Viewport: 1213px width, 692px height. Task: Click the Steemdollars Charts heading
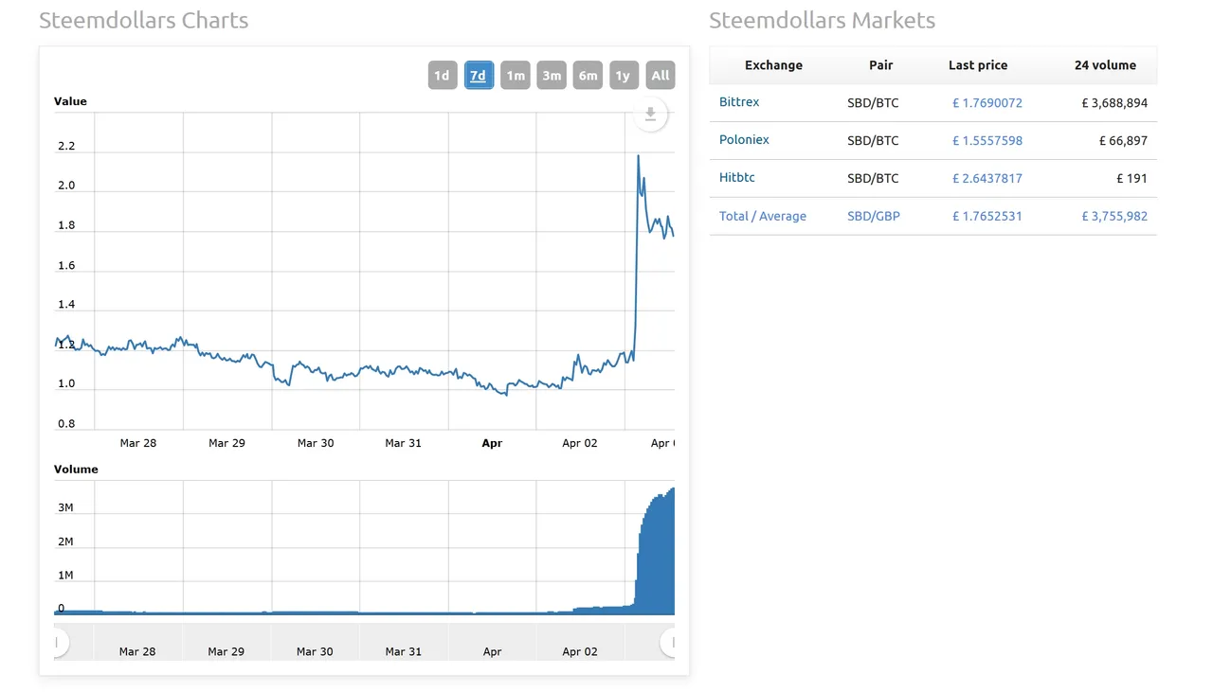(144, 20)
